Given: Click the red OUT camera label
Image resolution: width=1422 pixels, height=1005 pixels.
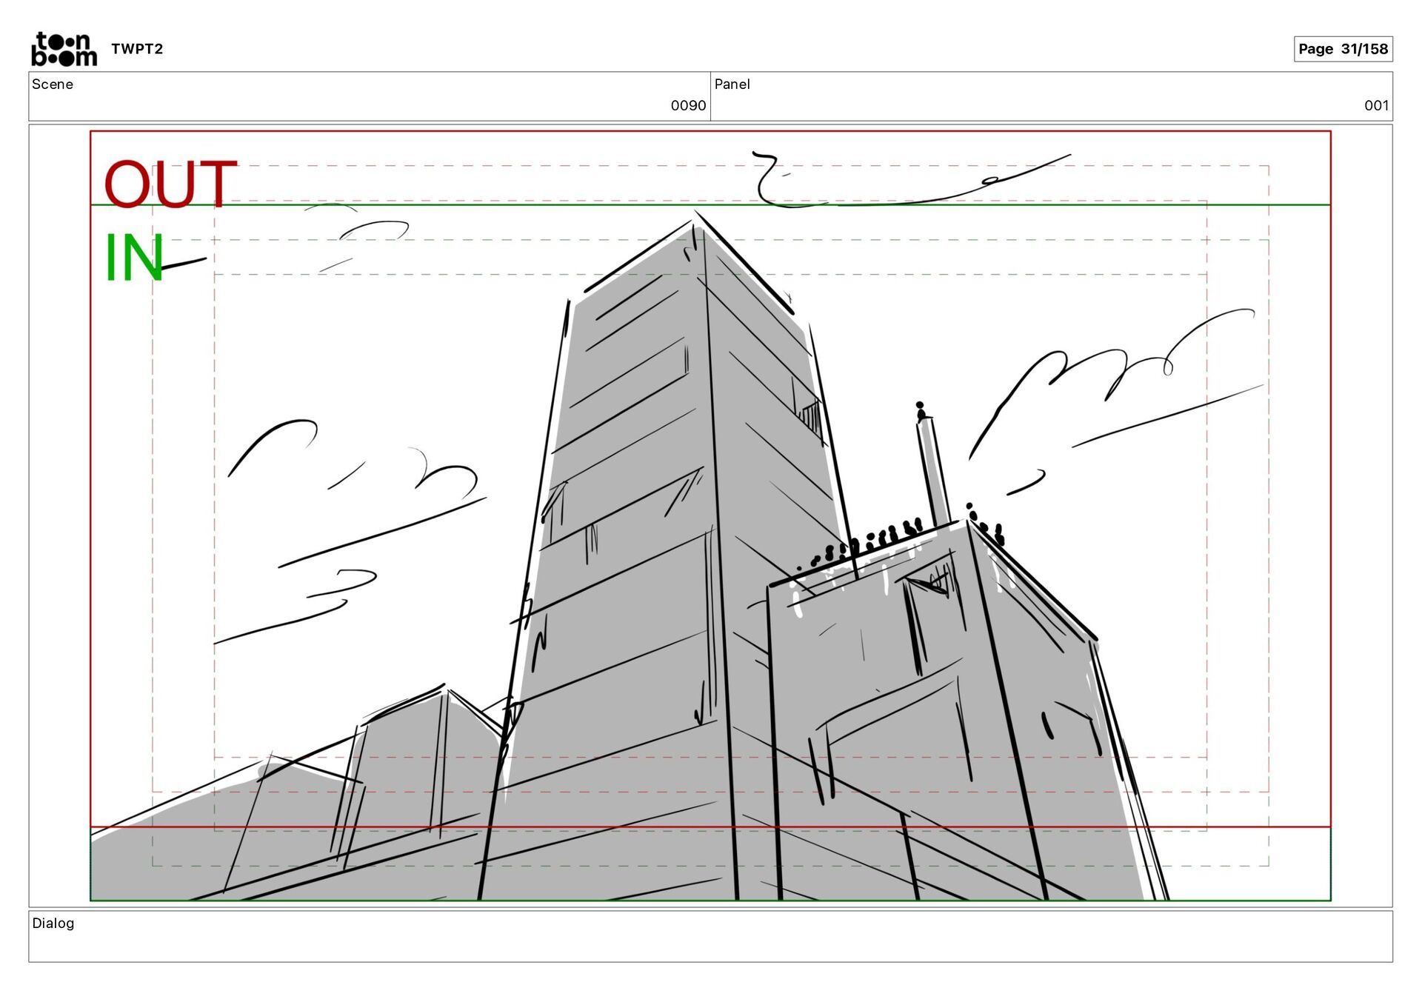Looking at the screenshot, I should coord(170,184).
